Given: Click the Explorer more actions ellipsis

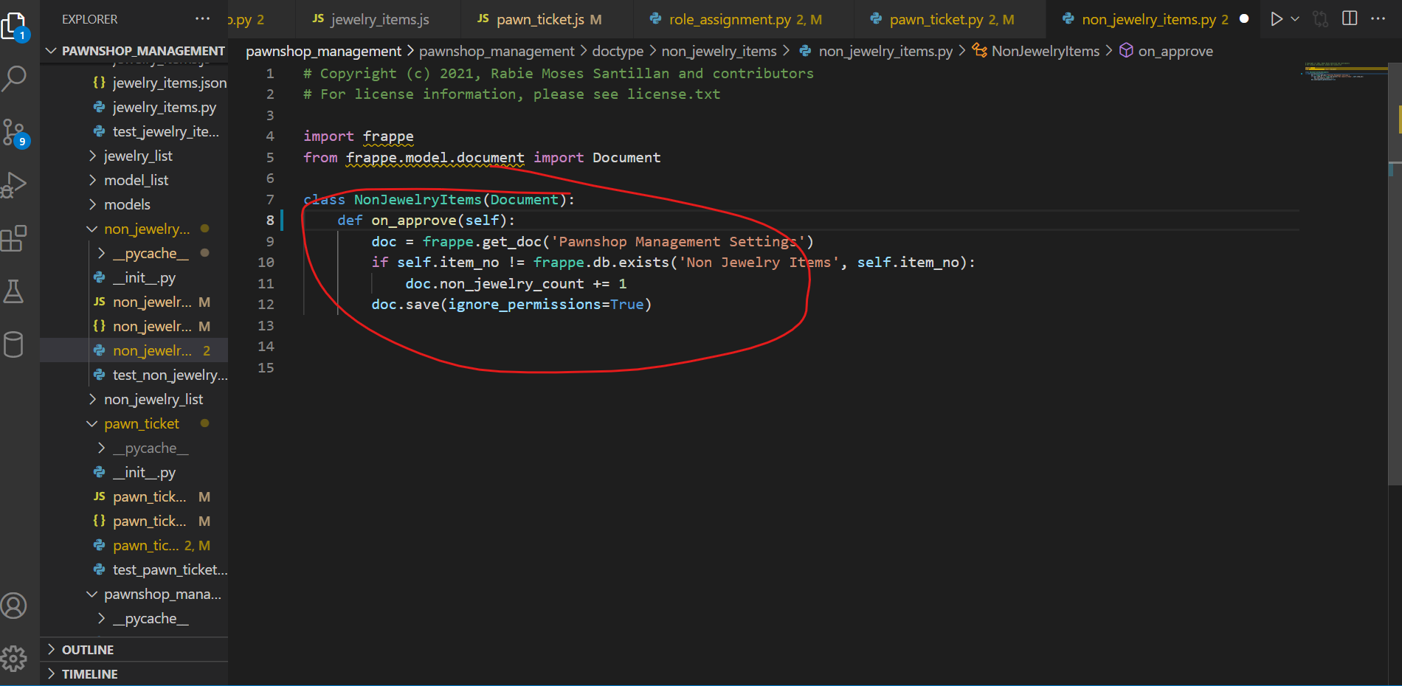Looking at the screenshot, I should coord(202,19).
